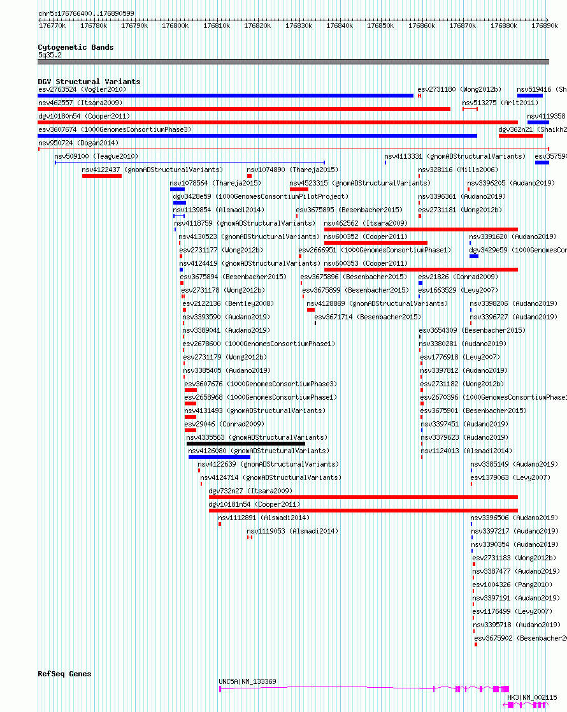Click nsv1112891 (Alsmadi2014) label

point(264,518)
